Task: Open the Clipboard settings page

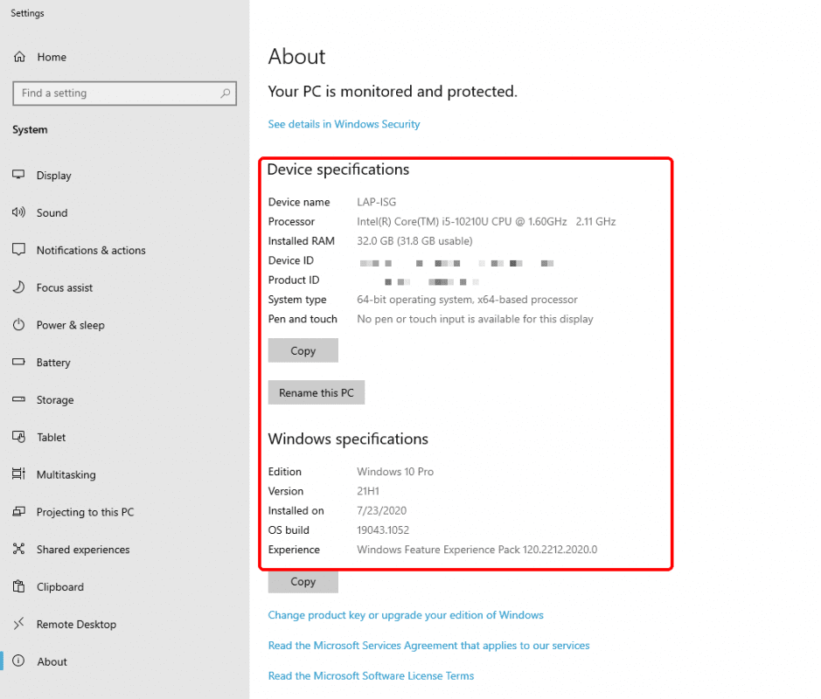Action: coord(59,587)
